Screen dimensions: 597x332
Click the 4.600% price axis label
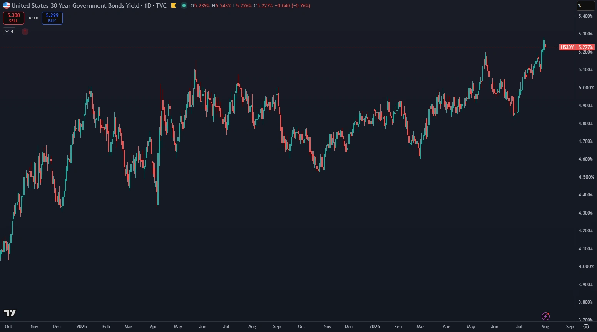coord(585,159)
